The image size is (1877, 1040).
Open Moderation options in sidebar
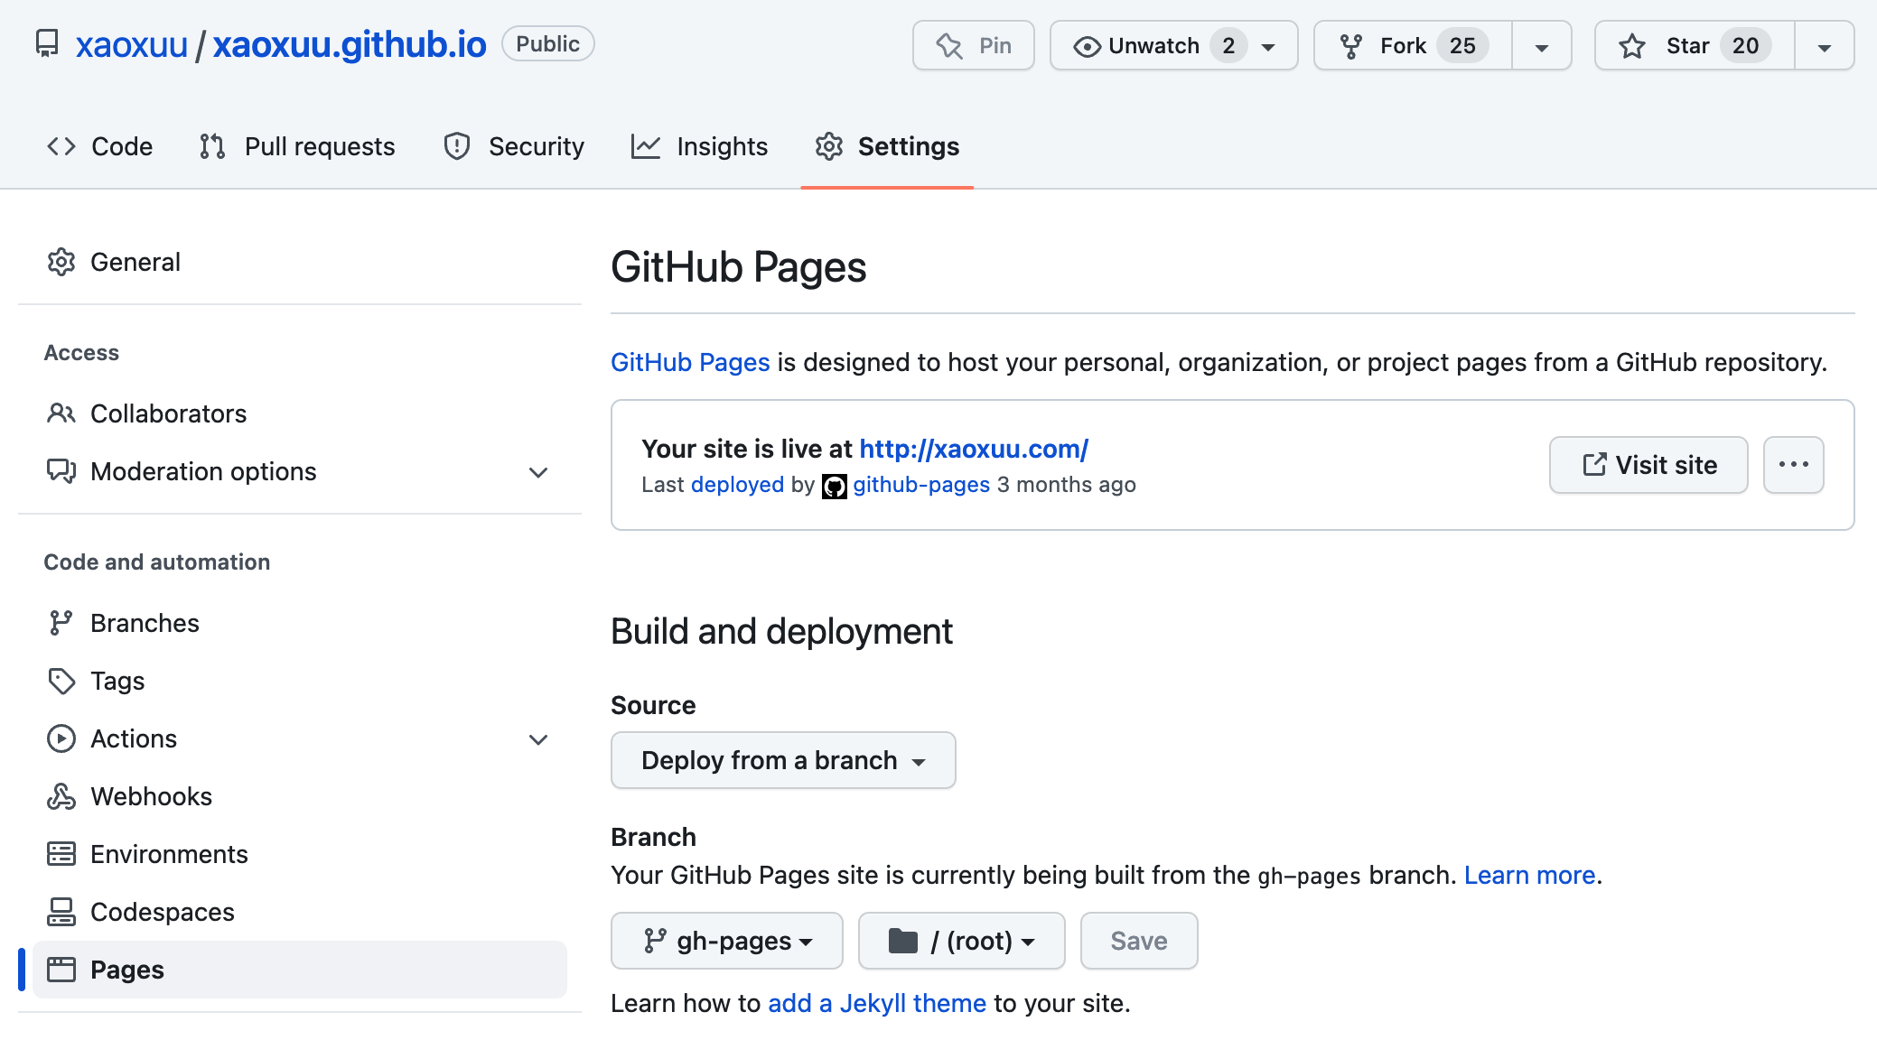click(x=300, y=471)
